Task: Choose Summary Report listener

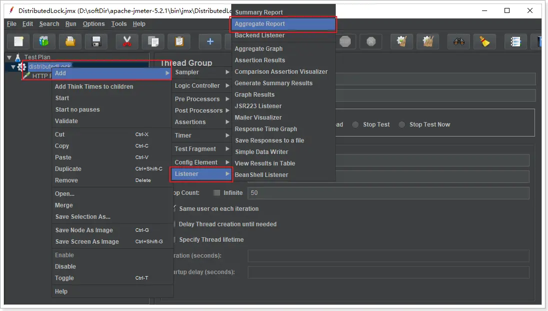Action: 283,12
